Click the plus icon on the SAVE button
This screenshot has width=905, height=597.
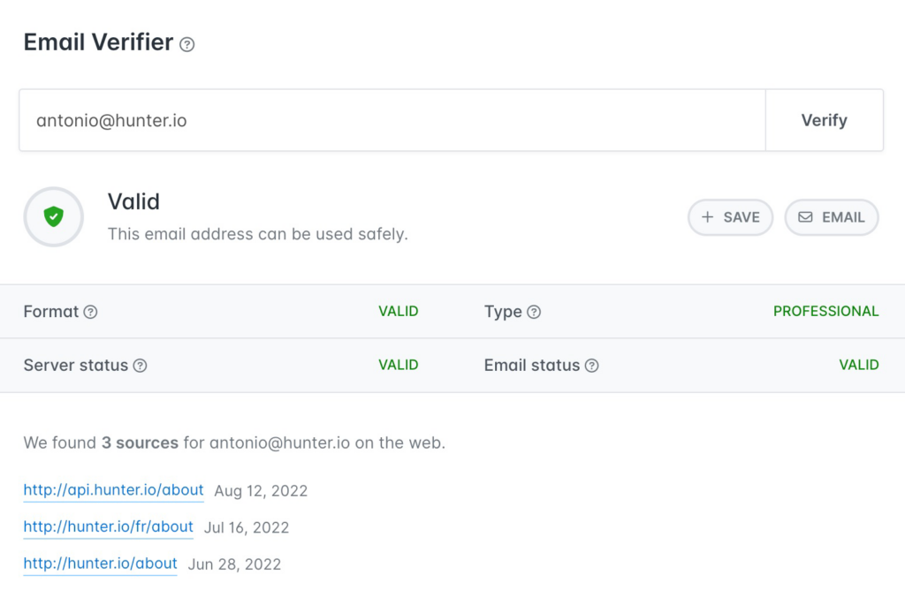[707, 217]
